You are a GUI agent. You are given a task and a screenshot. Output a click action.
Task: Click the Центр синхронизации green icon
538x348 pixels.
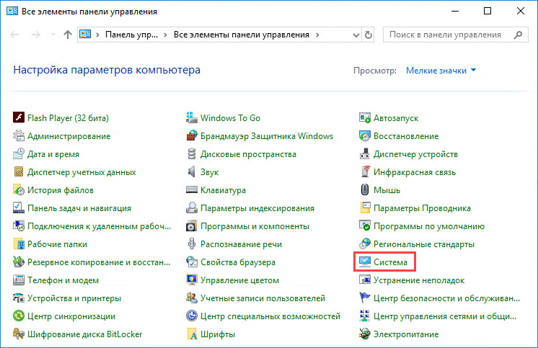point(19,316)
